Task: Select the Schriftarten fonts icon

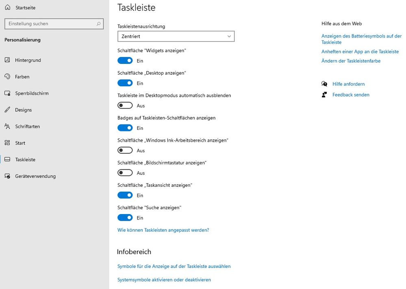Action: (7, 126)
